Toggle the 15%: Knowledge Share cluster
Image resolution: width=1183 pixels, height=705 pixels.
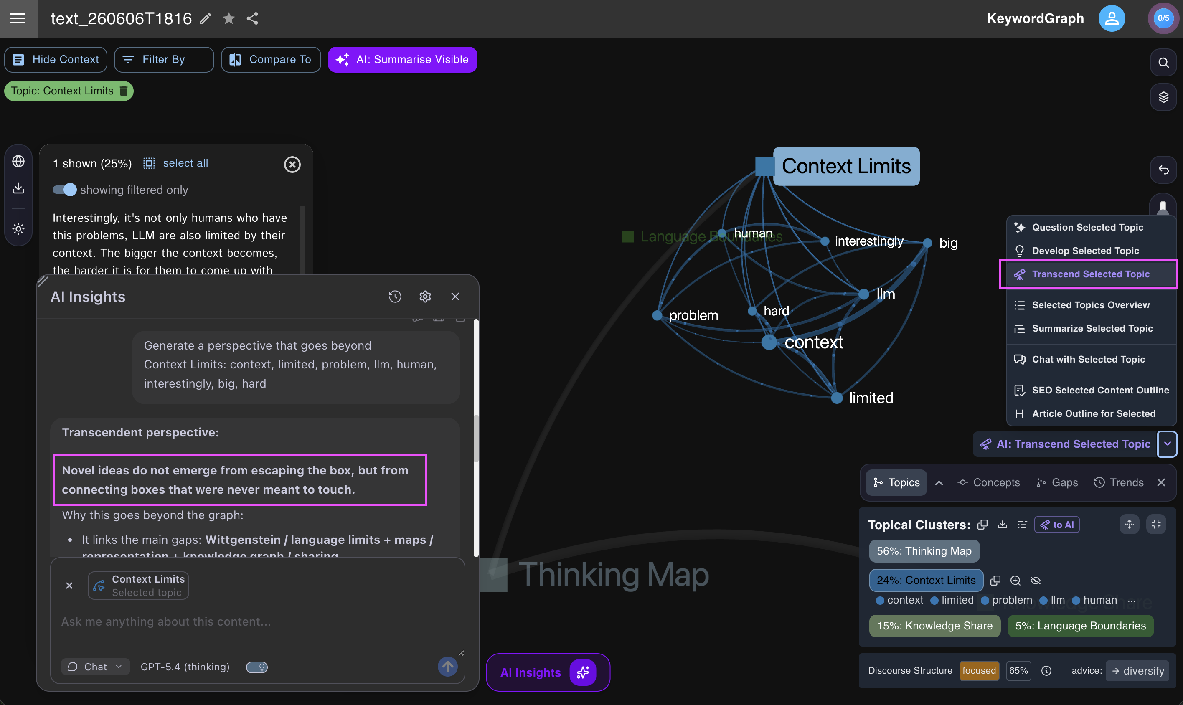point(934,626)
